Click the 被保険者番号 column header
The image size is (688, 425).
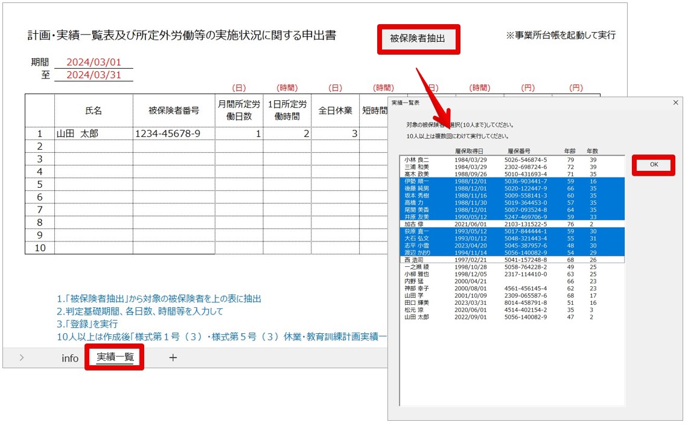174,110
